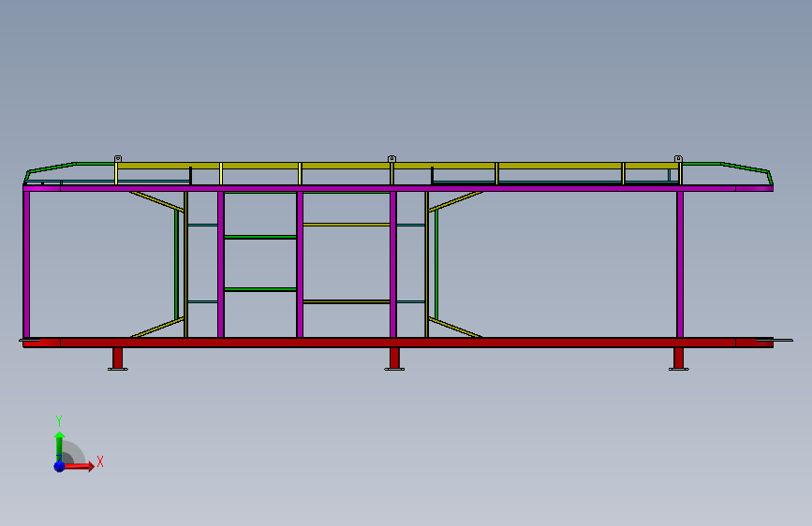Viewport: 812px width, 526px height.
Task: Pick the green sloped rail at the left end
Action: (x=51, y=168)
